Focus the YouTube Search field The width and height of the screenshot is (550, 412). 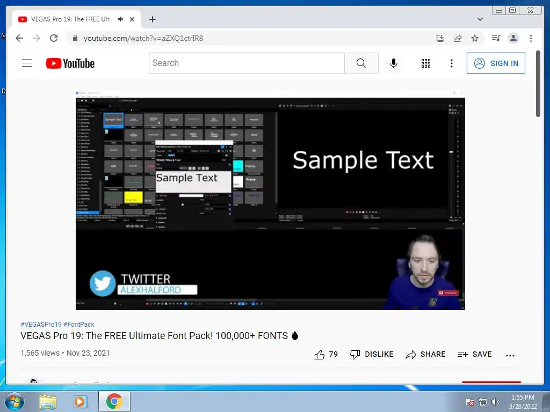pyautogui.click(x=247, y=63)
